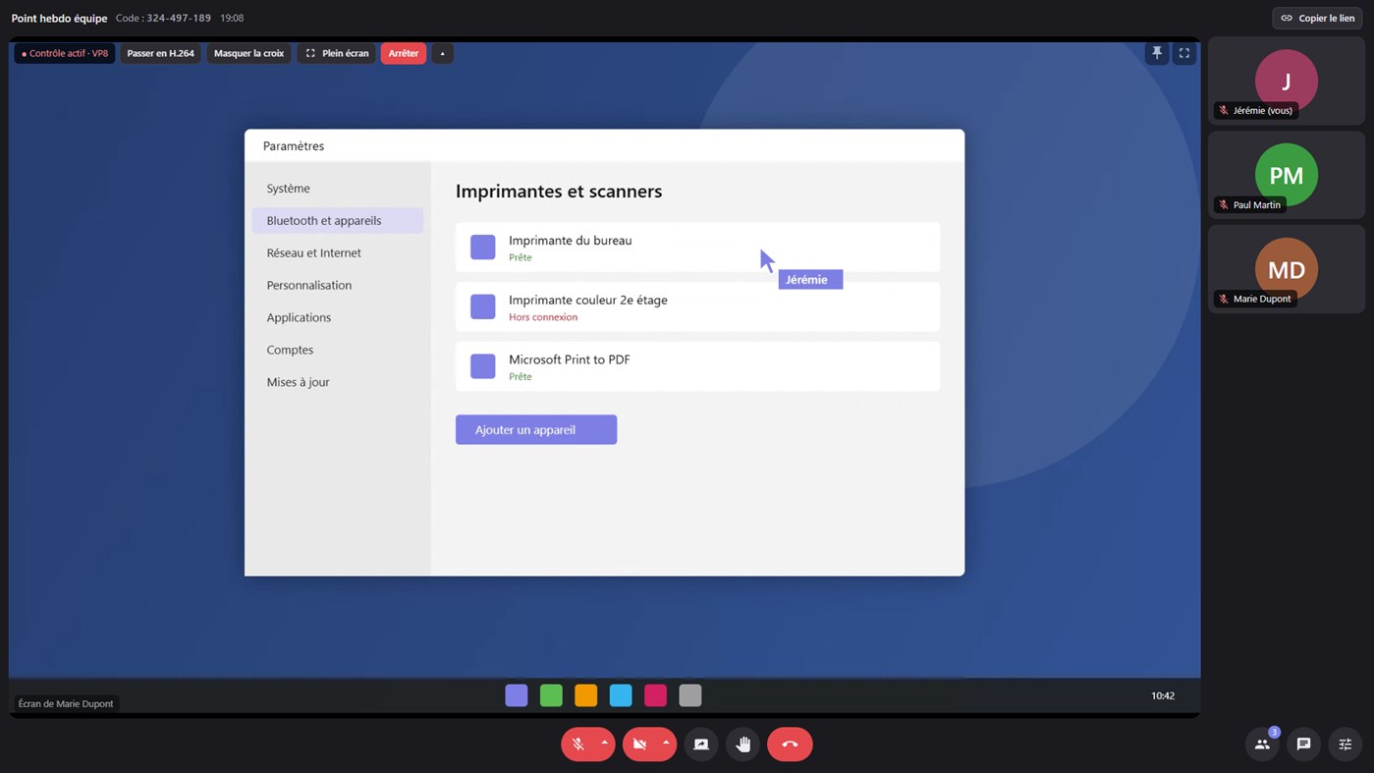This screenshot has height=773, width=1374.
Task: Click the Point hebdo équipe meeting title
Action: click(59, 18)
